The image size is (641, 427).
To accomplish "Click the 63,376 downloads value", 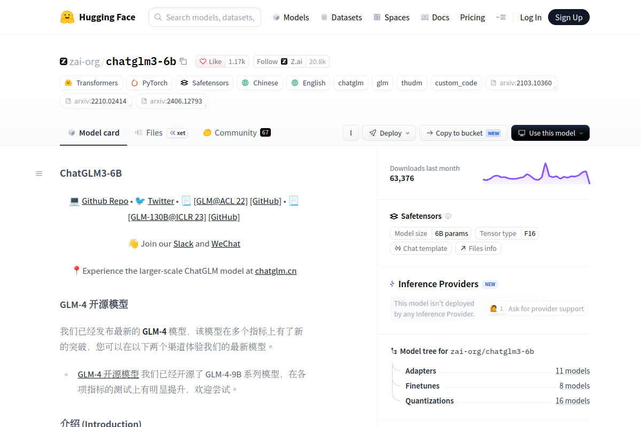I will coord(402,178).
